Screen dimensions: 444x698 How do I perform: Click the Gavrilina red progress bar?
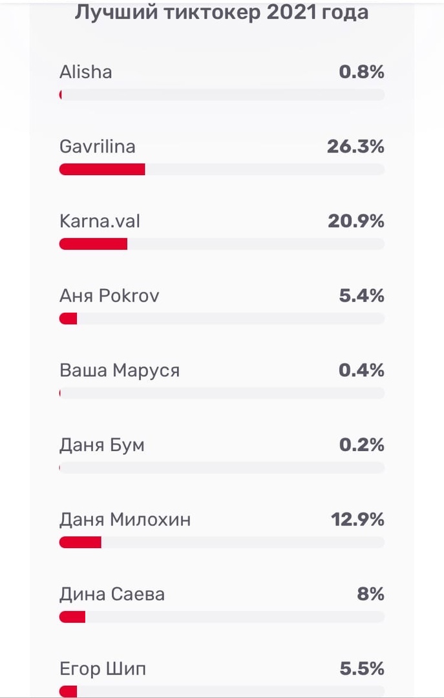pyautogui.click(x=102, y=169)
